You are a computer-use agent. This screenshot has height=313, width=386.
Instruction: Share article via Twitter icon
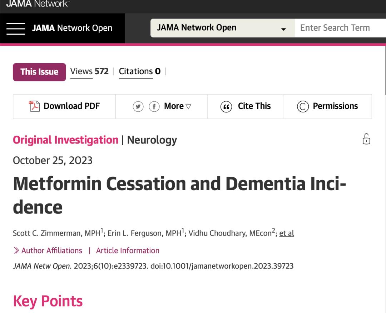(x=138, y=106)
